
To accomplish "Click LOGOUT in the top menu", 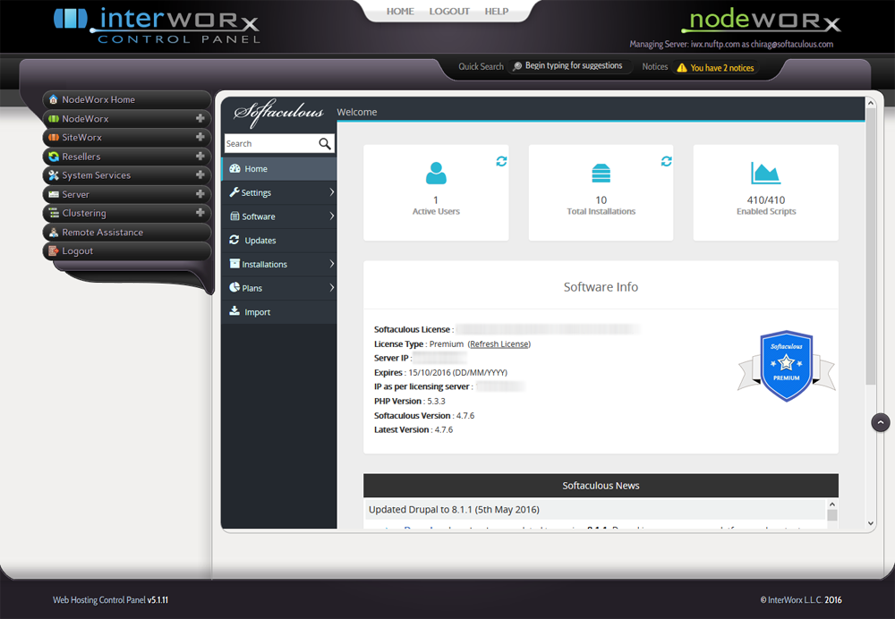I will (449, 12).
